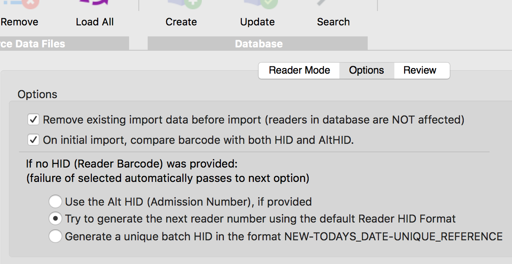Screen dimensions: 512x264
Task: Open the Review tab
Action: click(x=420, y=71)
